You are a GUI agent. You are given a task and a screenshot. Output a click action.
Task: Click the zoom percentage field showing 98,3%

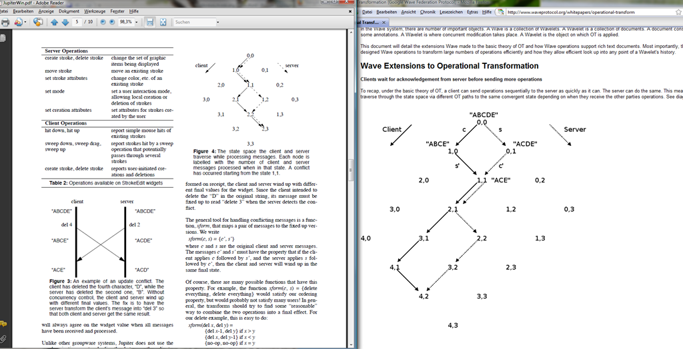(x=125, y=22)
